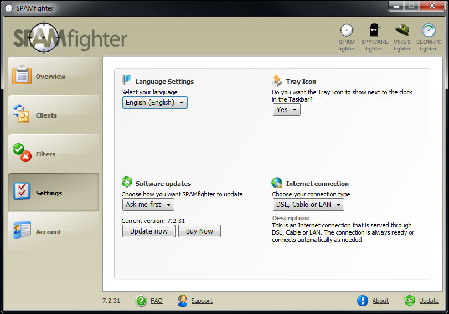Click the Update now button
Image resolution: width=449 pixels, height=314 pixels.
(149, 231)
